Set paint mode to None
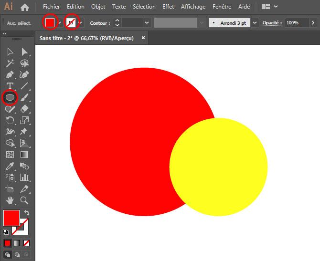Viewport: 320px width, 261px height. (x=27, y=243)
